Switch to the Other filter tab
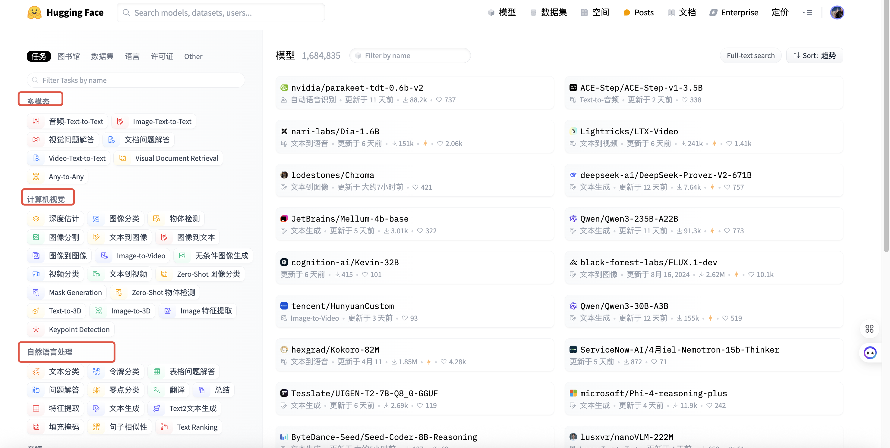This screenshot has width=890, height=448. (193, 56)
